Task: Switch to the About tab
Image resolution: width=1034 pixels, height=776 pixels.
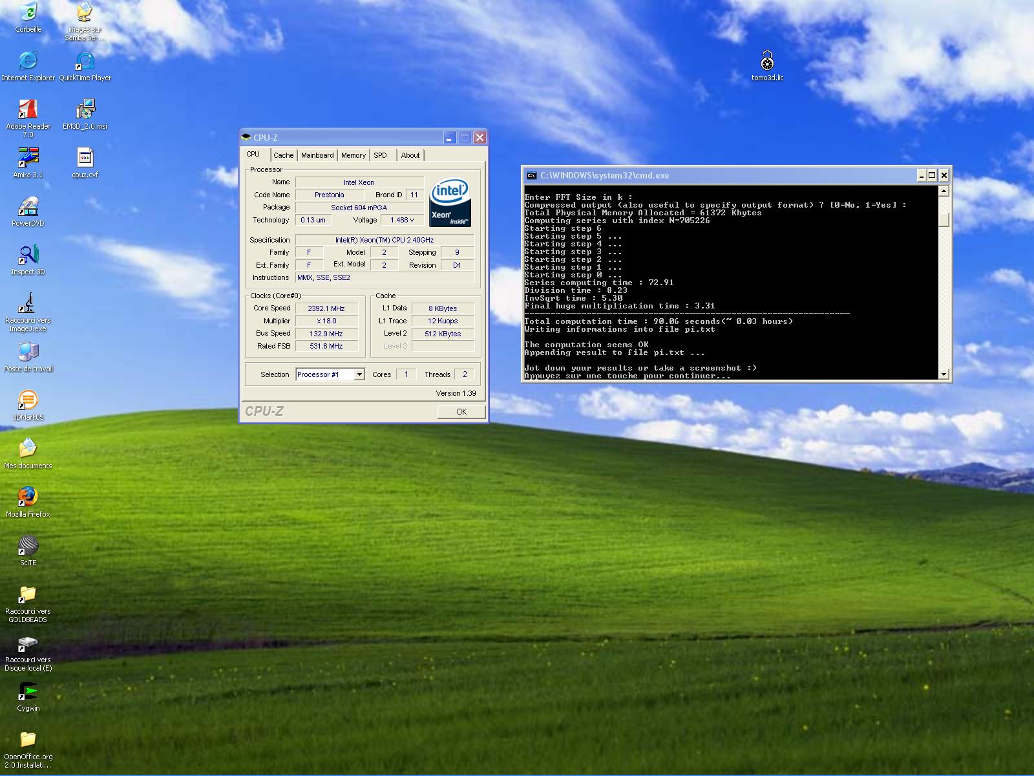Action: click(410, 155)
